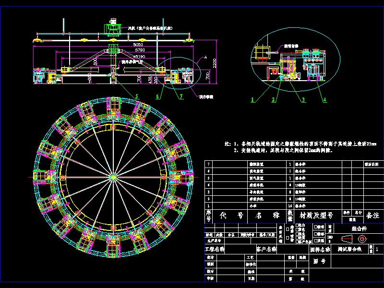
Task: Click the 名称 column header
Action: (267, 216)
